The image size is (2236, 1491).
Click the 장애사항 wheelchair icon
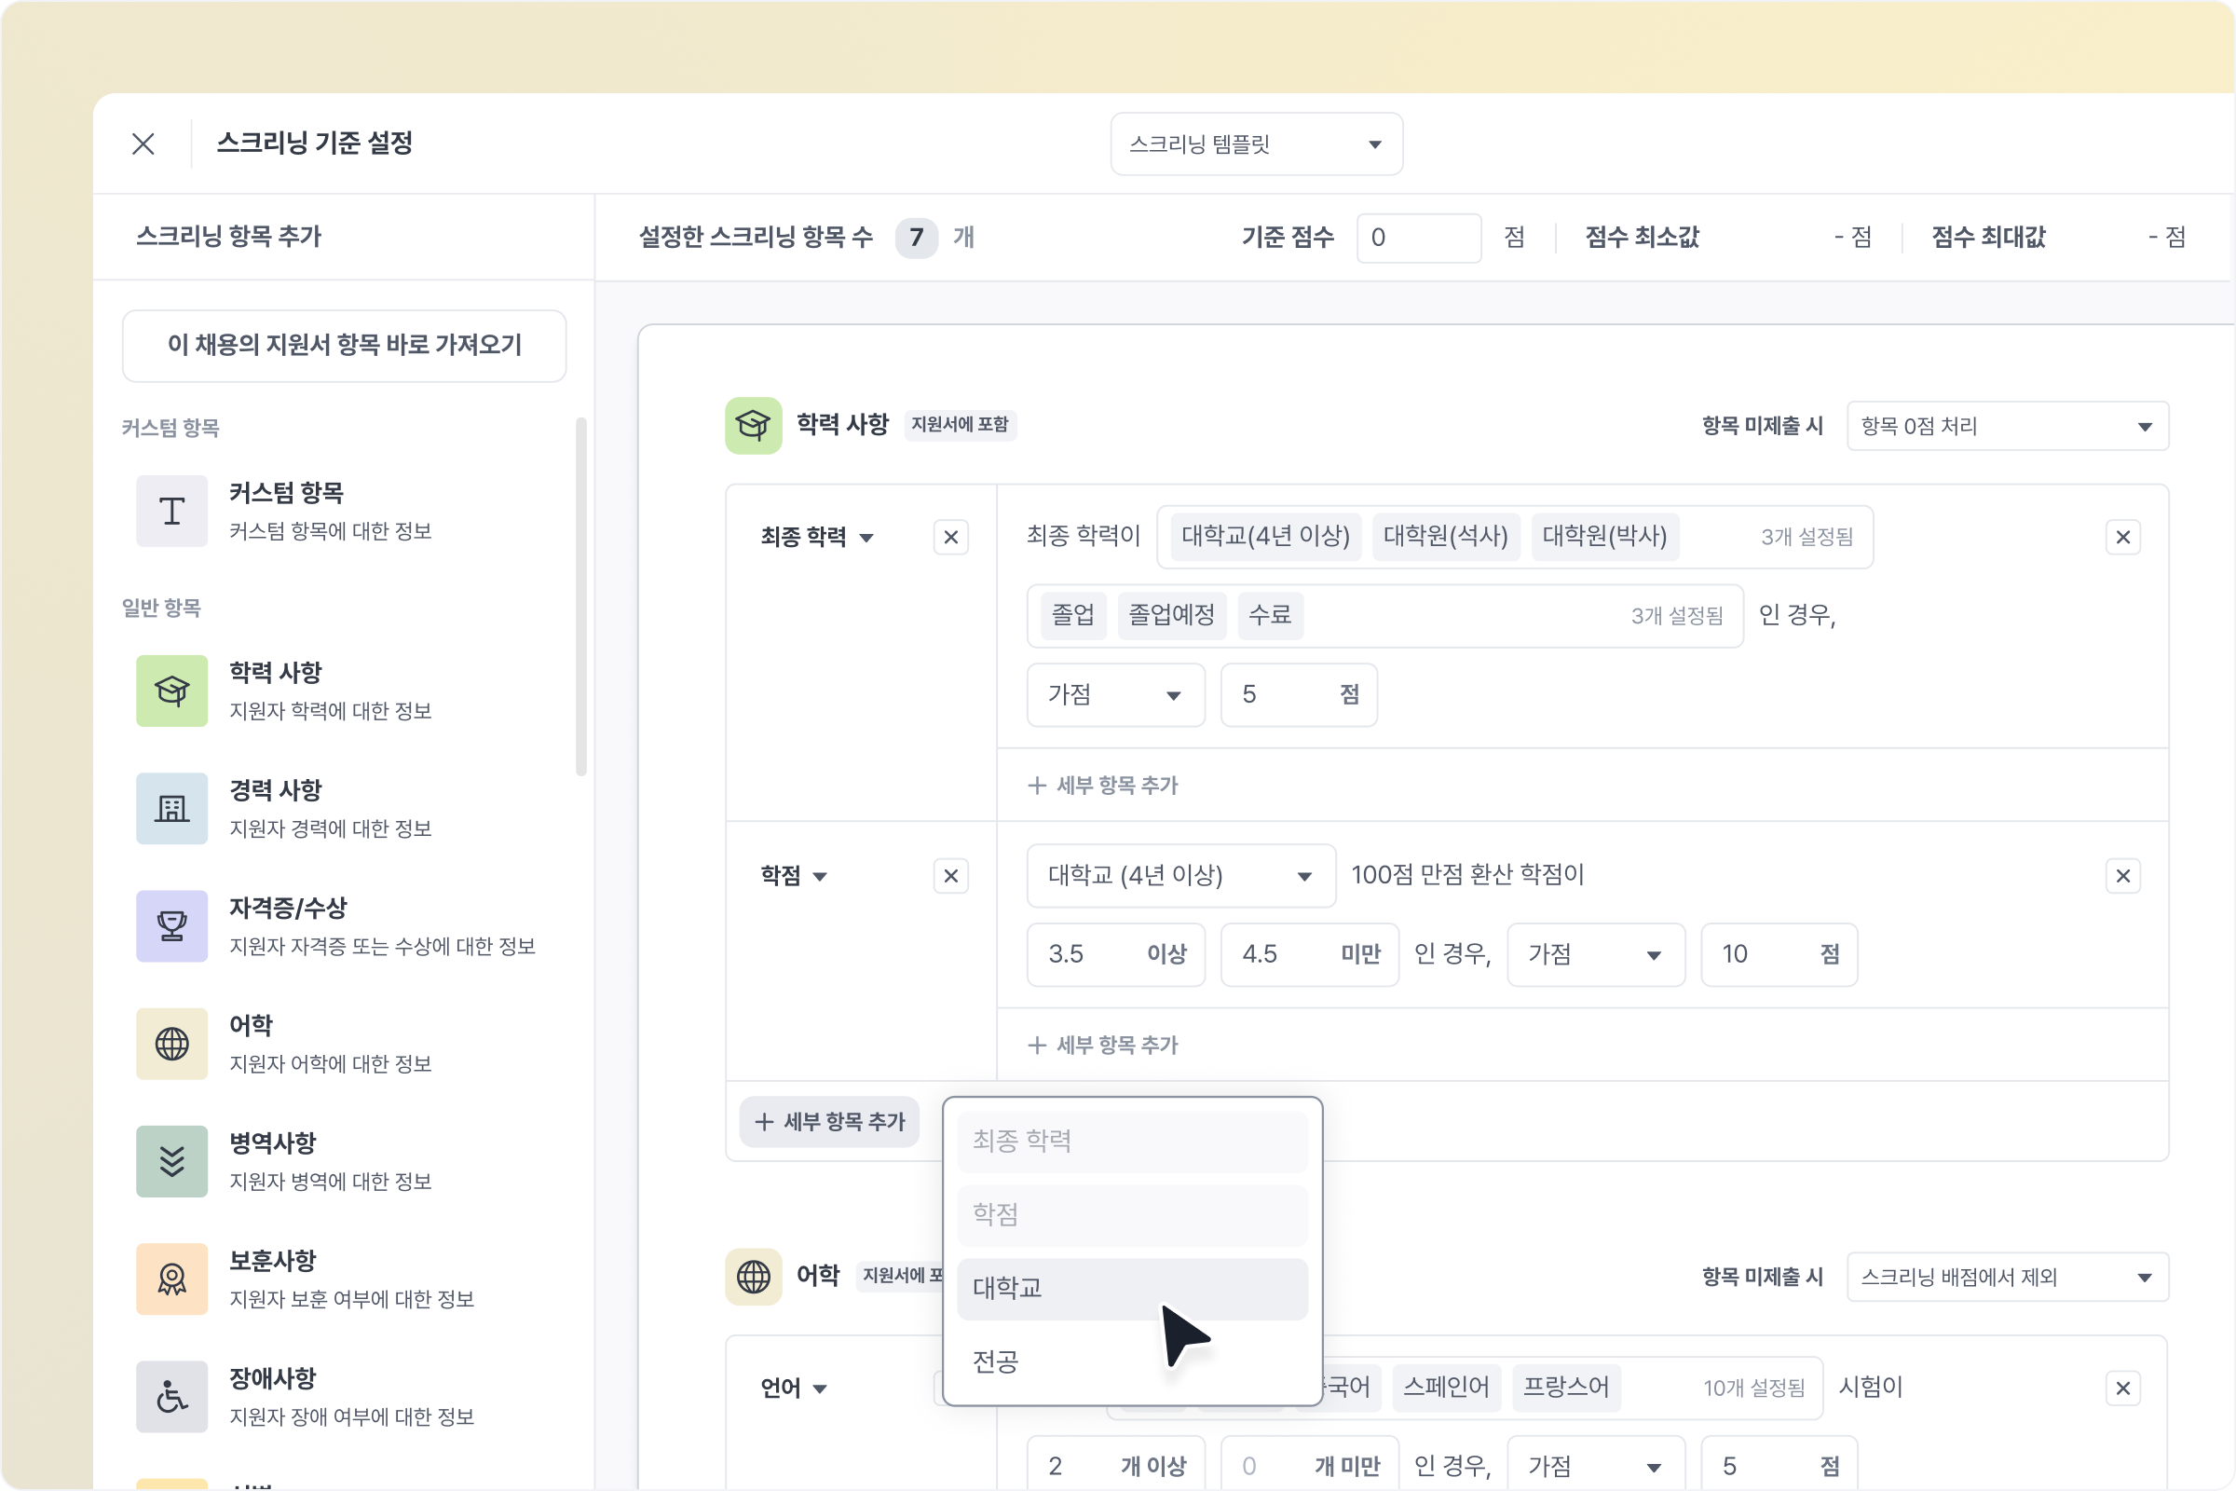(x=171, y=1396)
